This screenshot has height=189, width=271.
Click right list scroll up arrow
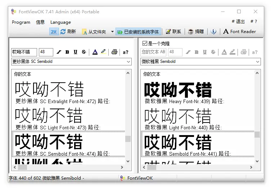257,73
